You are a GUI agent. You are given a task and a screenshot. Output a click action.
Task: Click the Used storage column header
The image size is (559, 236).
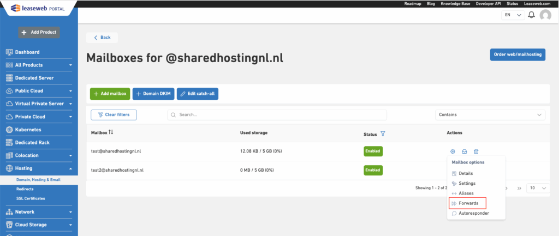pyautogui.click(x=254, y=133)
